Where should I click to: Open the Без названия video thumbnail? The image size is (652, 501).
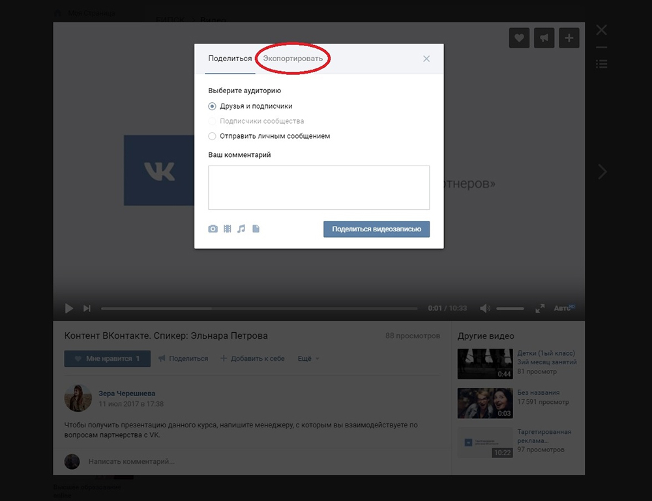click(x=485, y=403)
